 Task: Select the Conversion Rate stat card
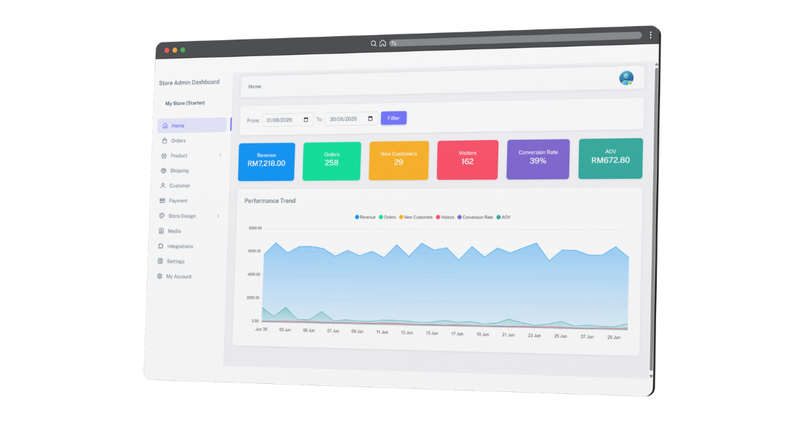(538, 159)
